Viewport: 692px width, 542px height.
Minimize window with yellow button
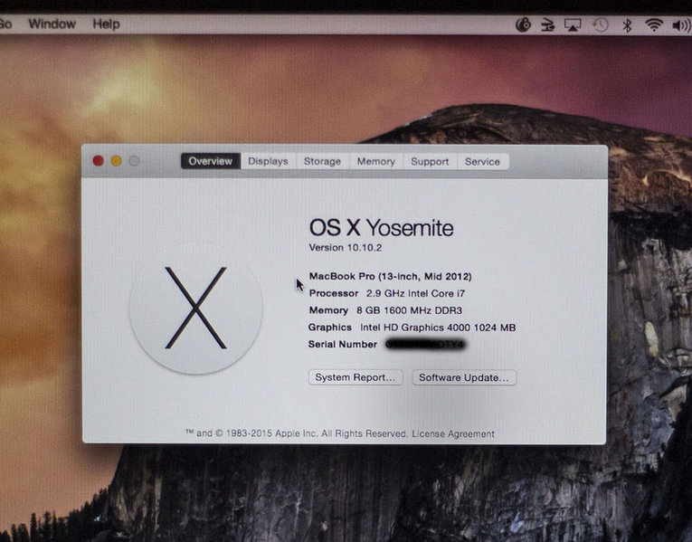pos(116,161)
